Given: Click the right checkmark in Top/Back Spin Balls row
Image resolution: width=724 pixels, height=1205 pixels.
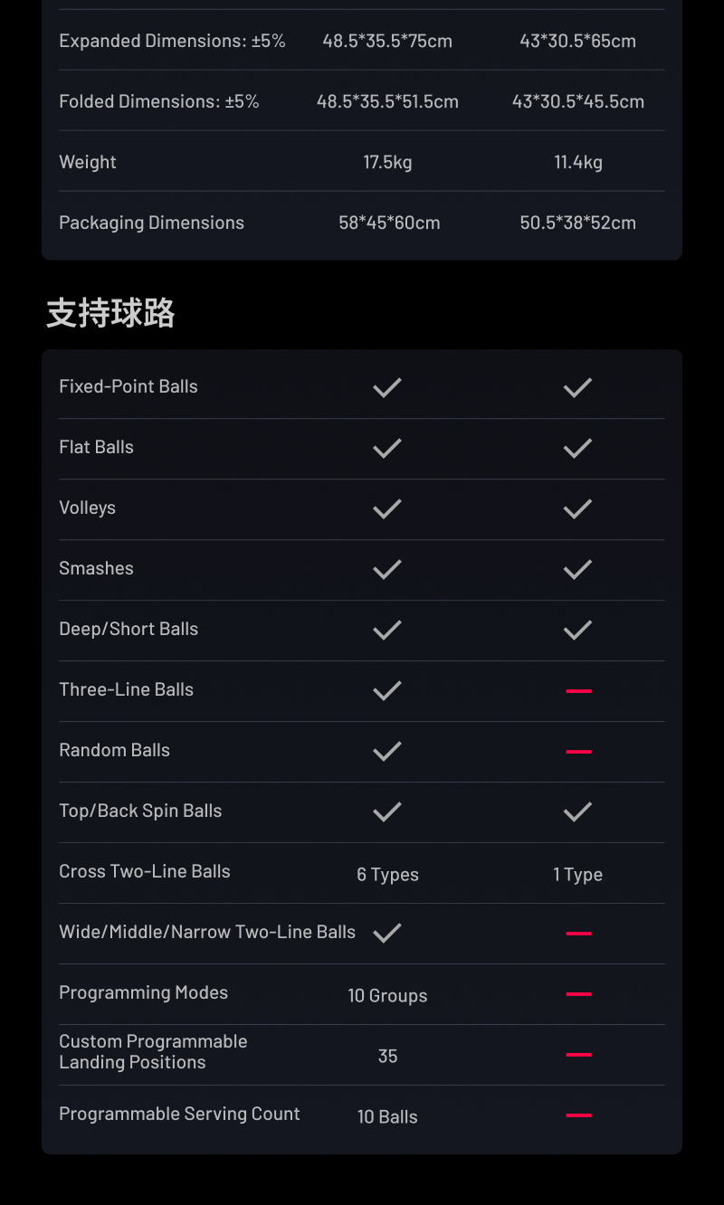Looking at the screenshot, I should coord(577,812).
